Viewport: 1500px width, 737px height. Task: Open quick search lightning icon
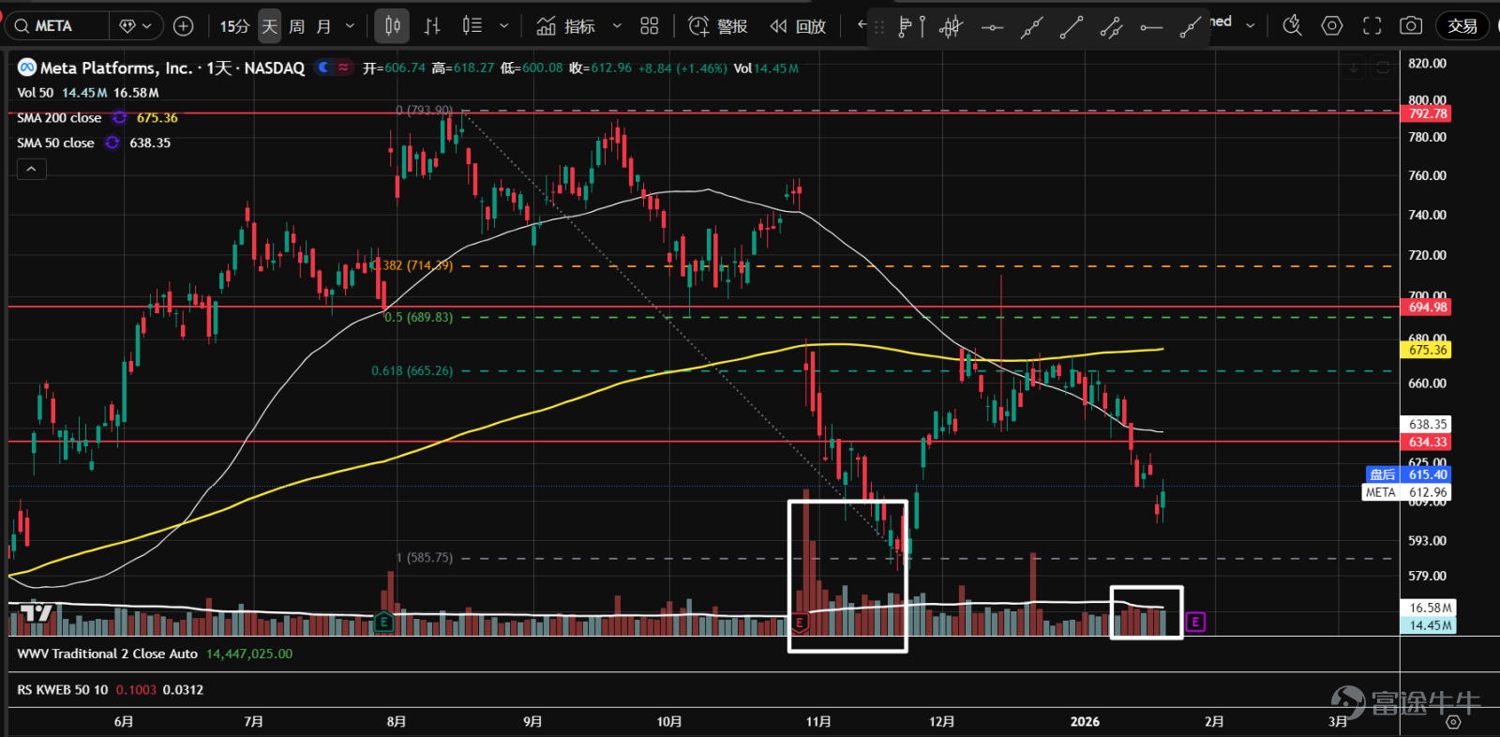coord(1293,26)
